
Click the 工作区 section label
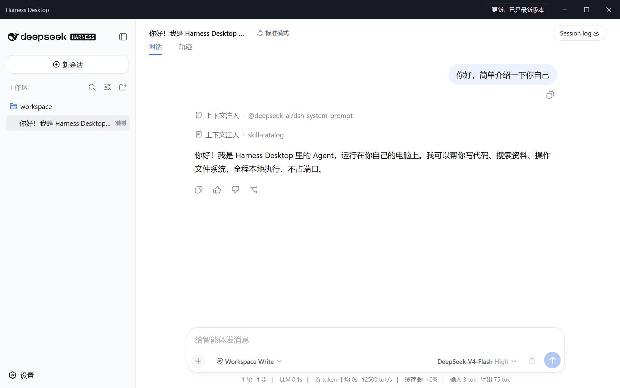click(18, 87)
